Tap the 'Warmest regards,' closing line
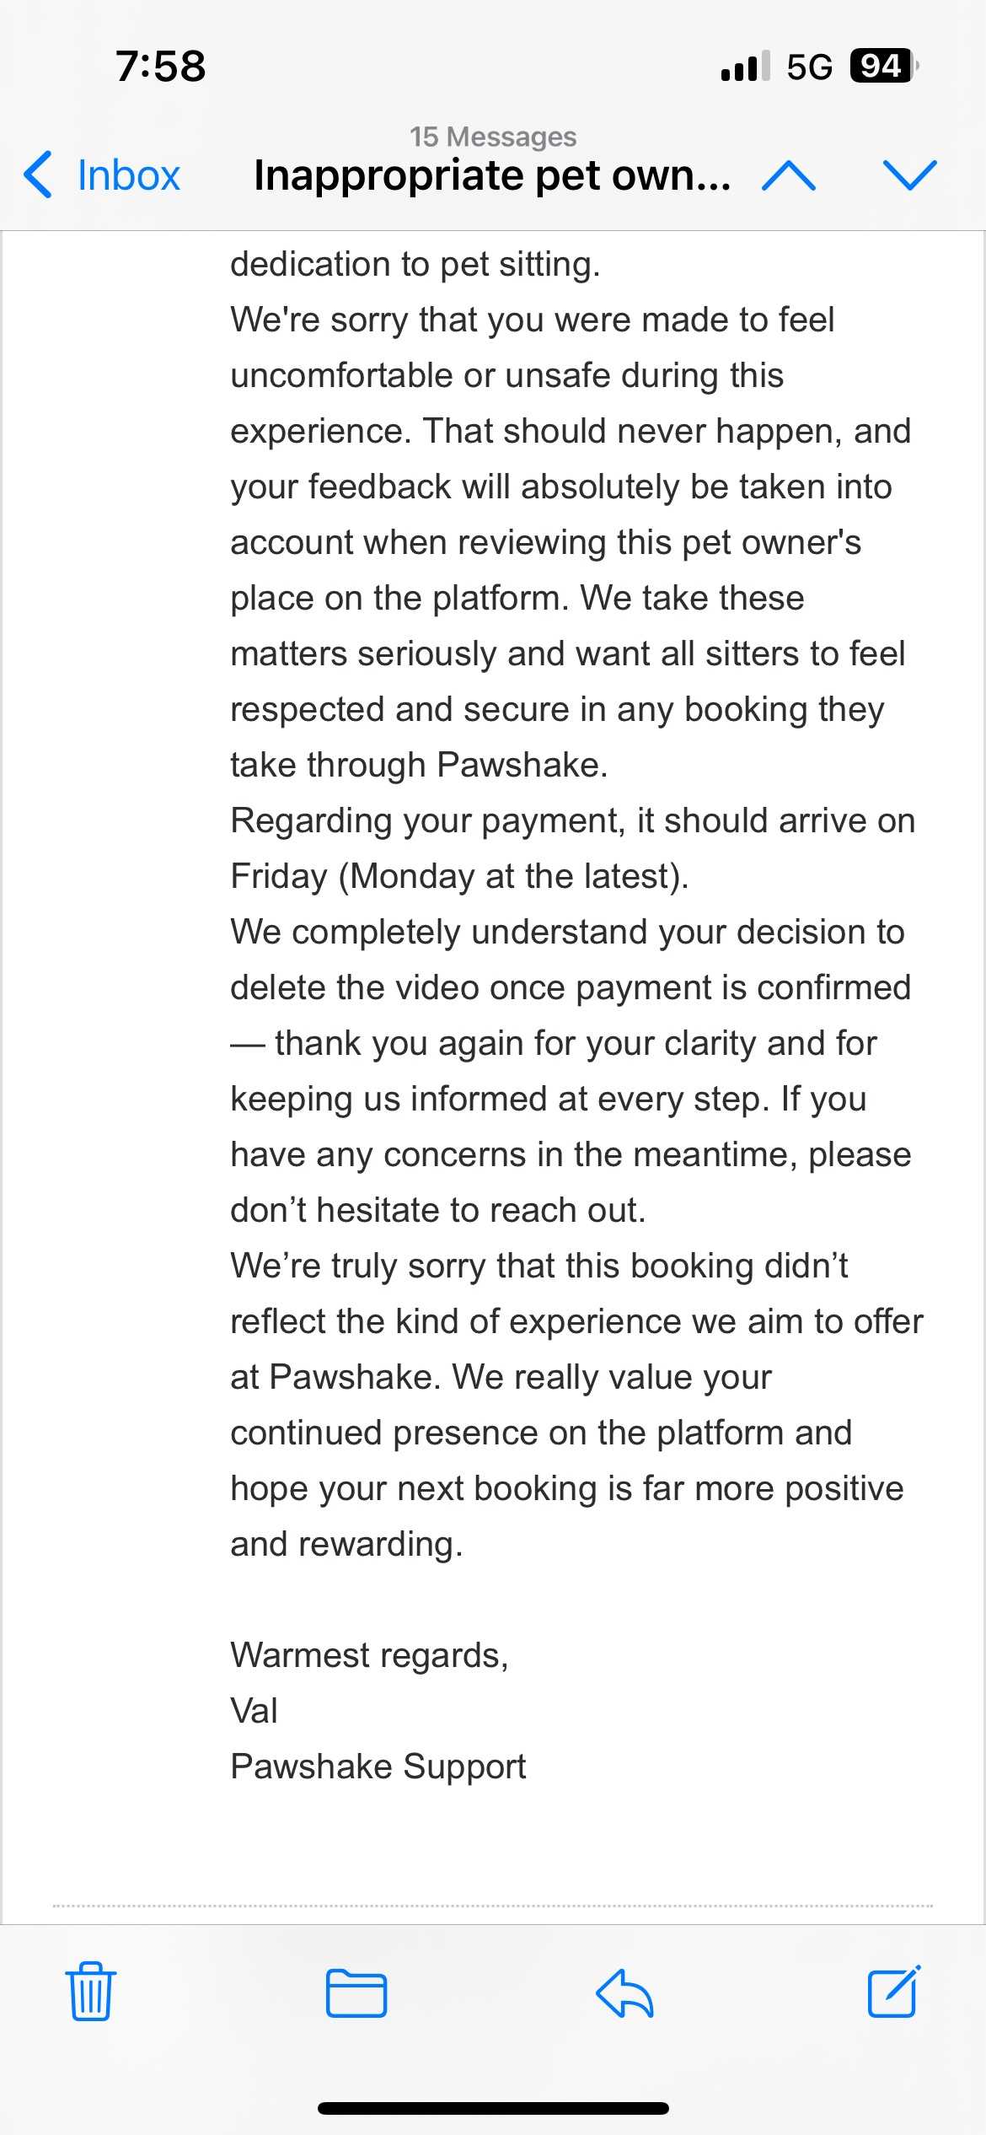The height and width of the screenshot is (2135, 986). [369, 1655]
